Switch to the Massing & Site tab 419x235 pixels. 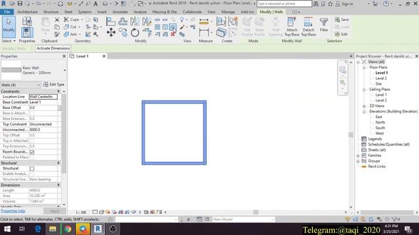[x=164, y=12]
